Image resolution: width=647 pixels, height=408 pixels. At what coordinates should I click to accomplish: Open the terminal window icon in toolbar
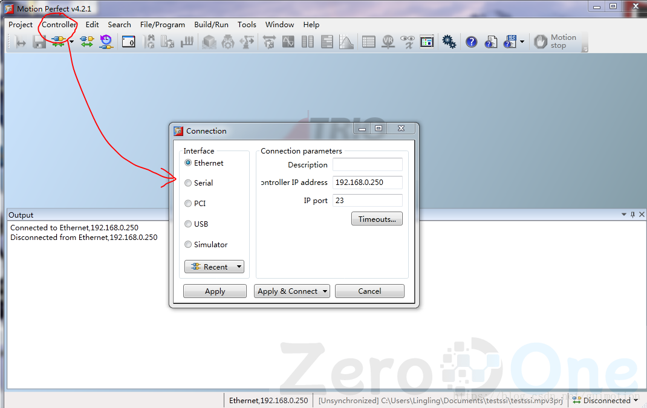(128, 42)
